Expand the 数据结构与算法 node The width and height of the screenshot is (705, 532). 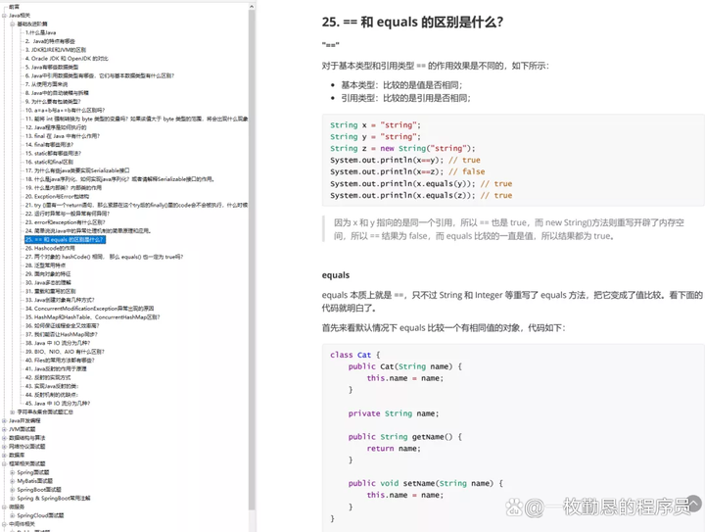[4, 438]
